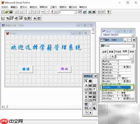
Task: Toggle the Builder Lock wand button
Action: 86,112
